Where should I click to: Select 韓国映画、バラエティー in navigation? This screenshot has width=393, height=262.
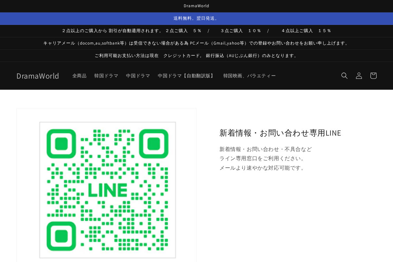coord(250,76)
